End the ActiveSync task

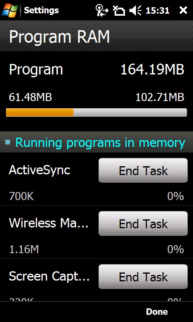point(143,170)
